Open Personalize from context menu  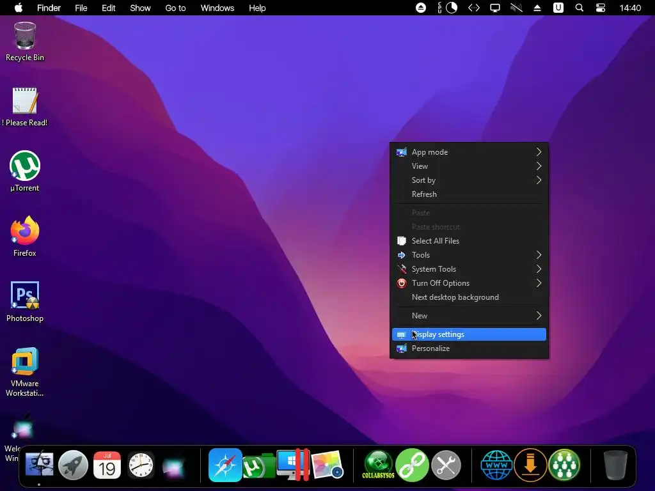[469, 348]
